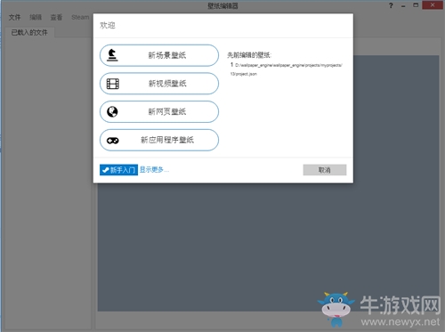This screenshot has height=332, width=445.
Task: Click the help question mark icon
Action: pyautogui.click(x=391, y=5)
